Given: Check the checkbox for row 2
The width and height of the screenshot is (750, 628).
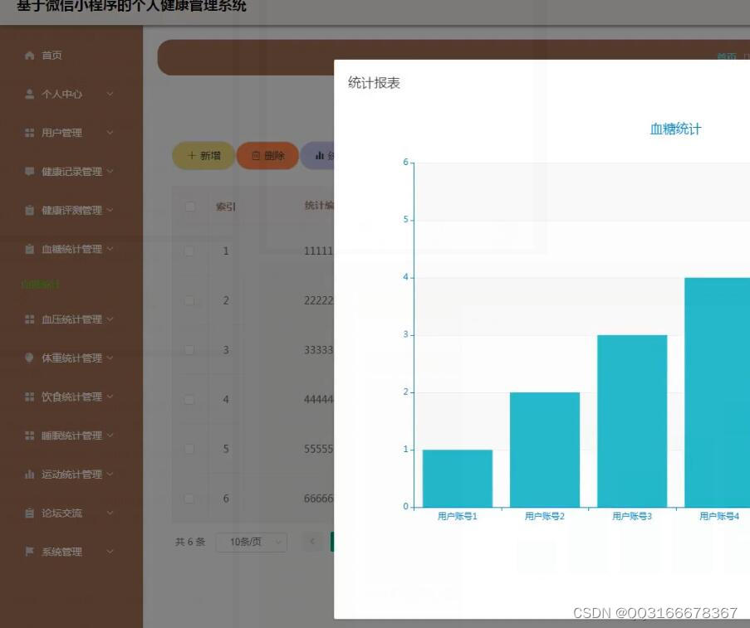Looking at the screenshot, I should (189, 300).
